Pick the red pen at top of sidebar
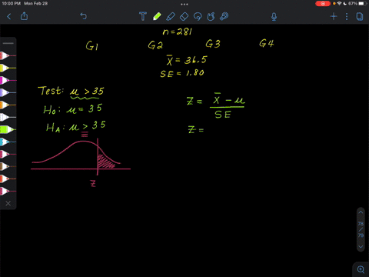The height and width of the screenshot is (277, 369). click(8, 55)
